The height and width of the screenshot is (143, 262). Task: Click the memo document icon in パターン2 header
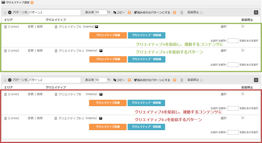[182, 80]
